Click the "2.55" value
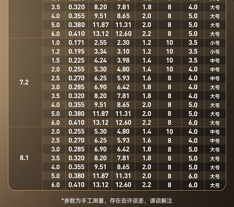The width and height of the screenshot is (234, 207). pos(100,43)
